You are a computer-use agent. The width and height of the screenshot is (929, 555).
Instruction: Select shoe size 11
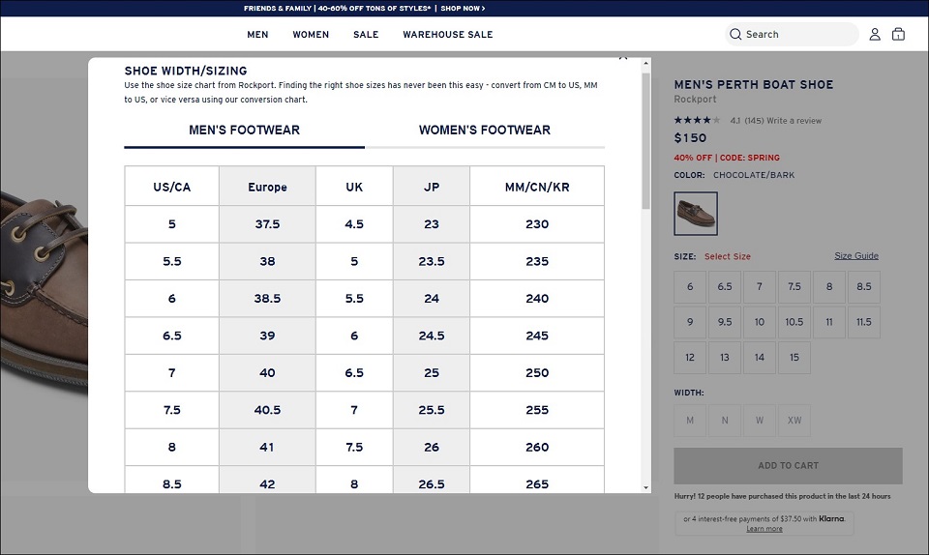(x=829, y=323)
